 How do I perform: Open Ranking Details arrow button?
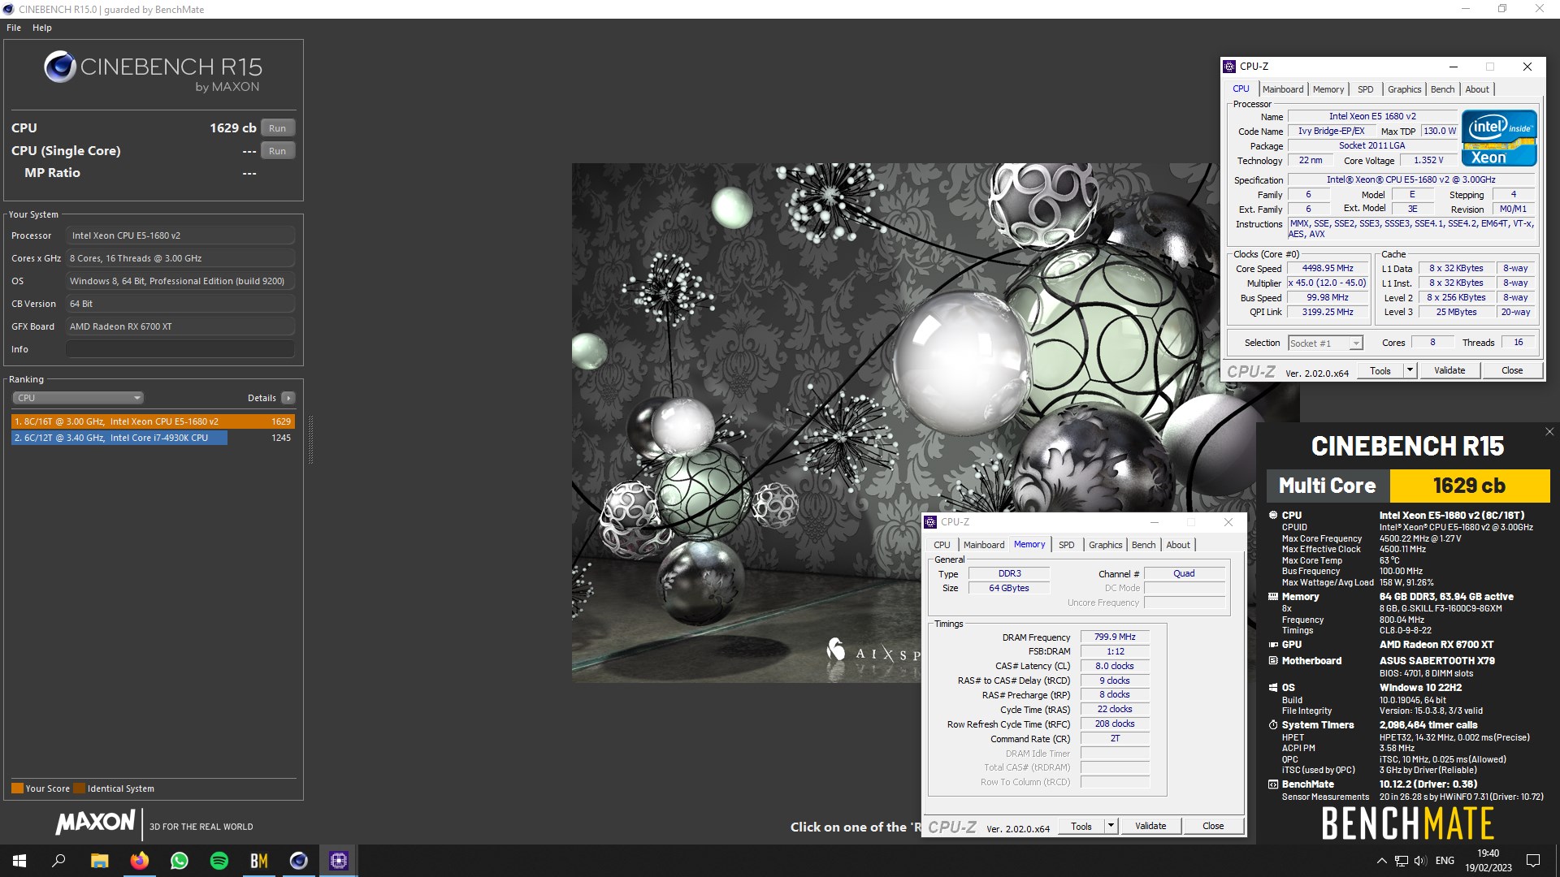[288, 398]
